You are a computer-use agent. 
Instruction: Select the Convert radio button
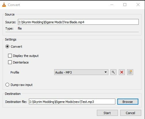click(7, 47)
